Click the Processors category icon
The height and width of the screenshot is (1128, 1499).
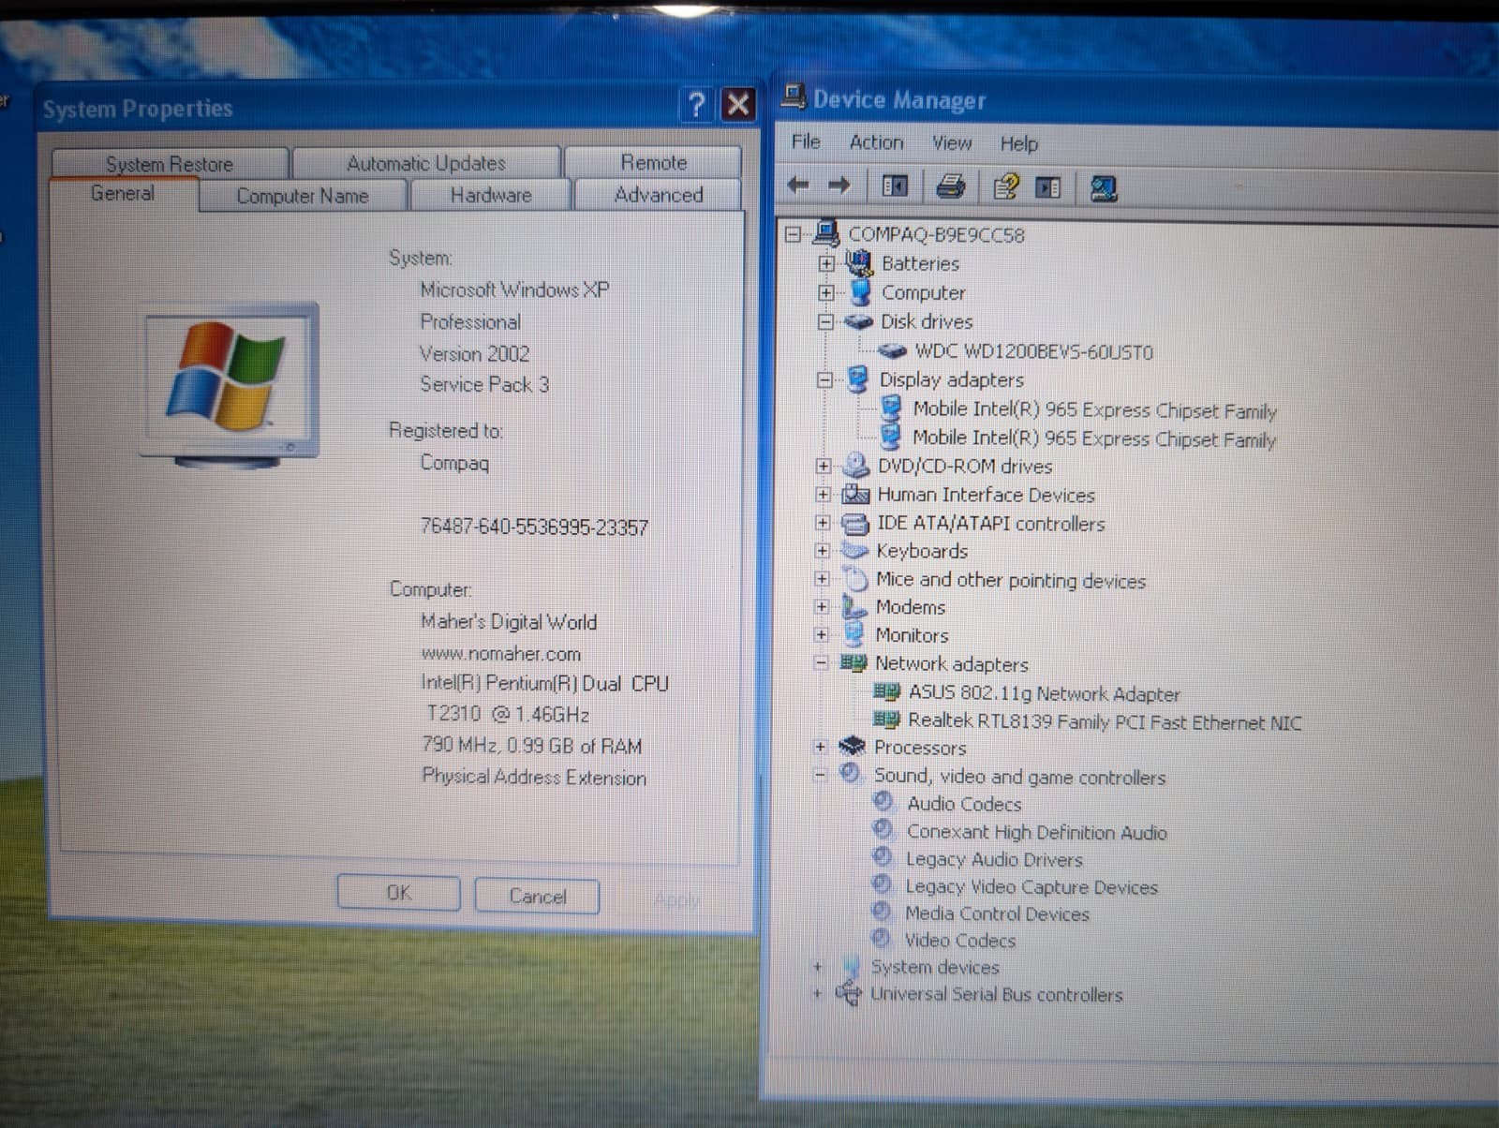click(x=852, y=747)
